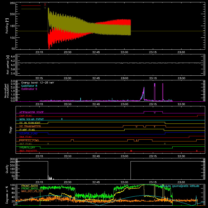208x208 pixels.
Task: Click the GAP_FLAG label
Action: point(25,116)
